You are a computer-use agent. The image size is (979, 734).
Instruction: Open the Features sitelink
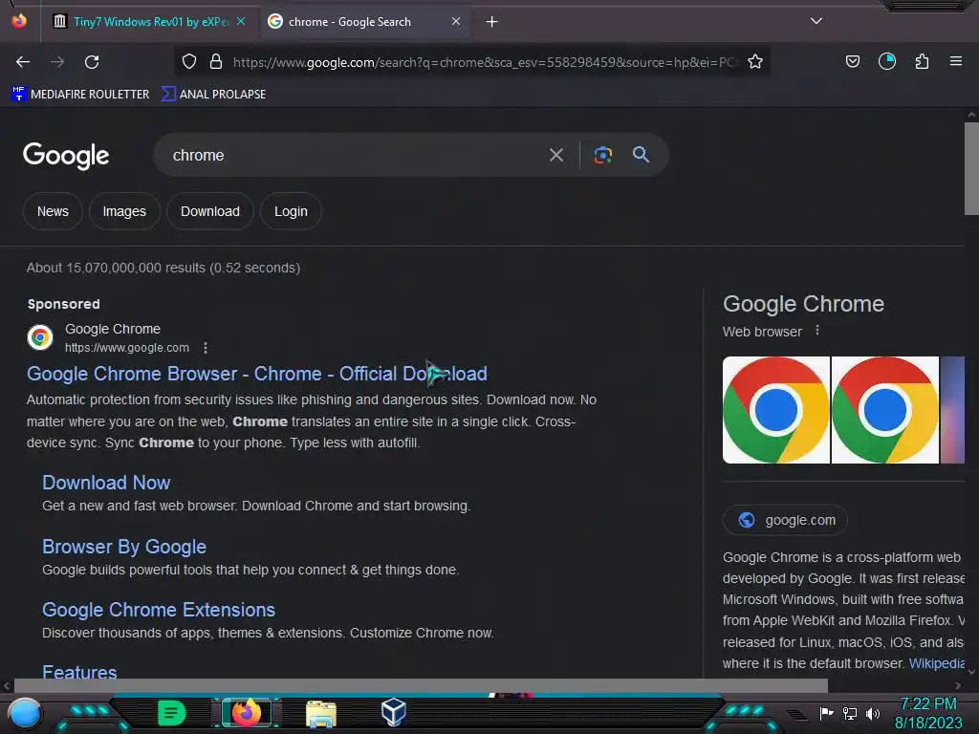click(x=79, y=672)
